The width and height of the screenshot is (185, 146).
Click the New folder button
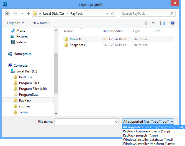click(x=40, y=23)
